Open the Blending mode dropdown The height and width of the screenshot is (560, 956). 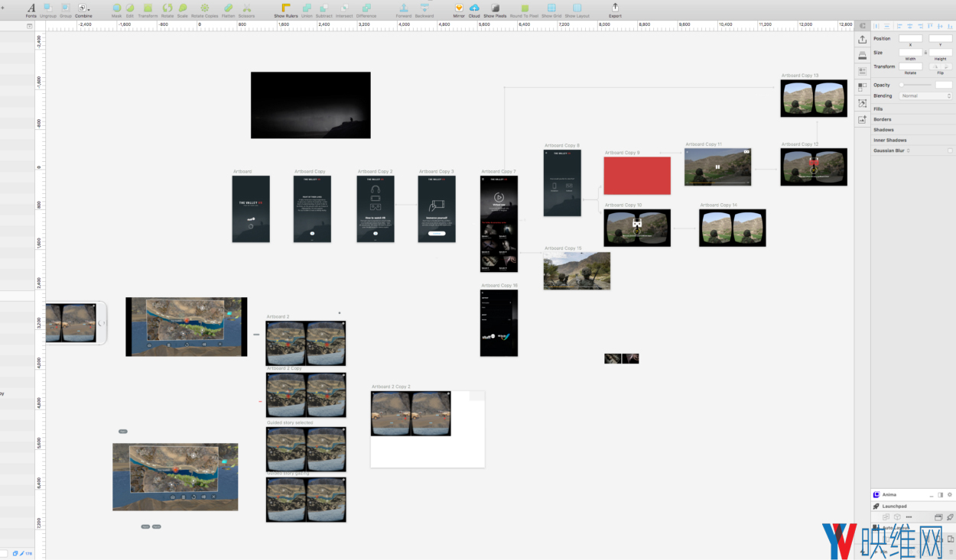(925, 95)
